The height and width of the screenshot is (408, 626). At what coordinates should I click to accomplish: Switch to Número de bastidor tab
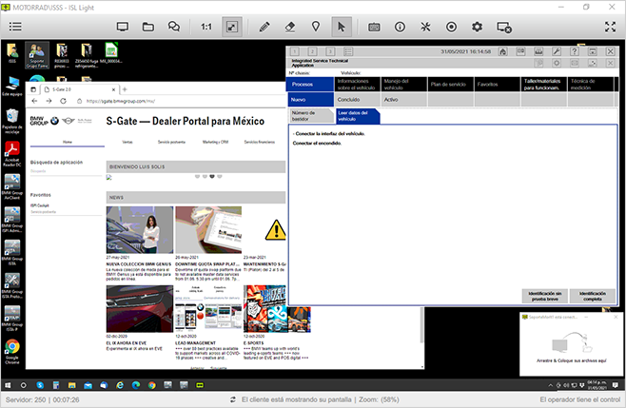(x=310, y=116)
